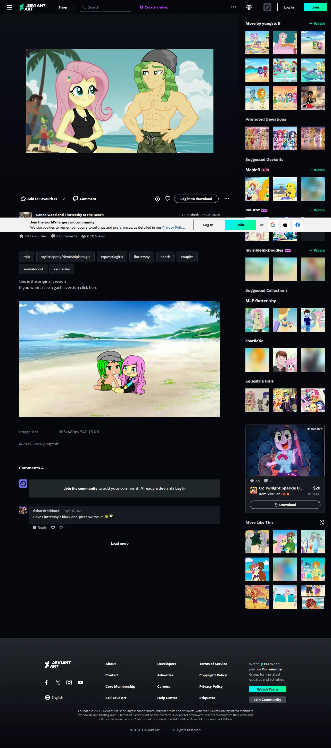Open DeviantArt's Facebook page from footer
Image resolution: width=331 pixels, height=748 pixels.
(x=46, y=682)
